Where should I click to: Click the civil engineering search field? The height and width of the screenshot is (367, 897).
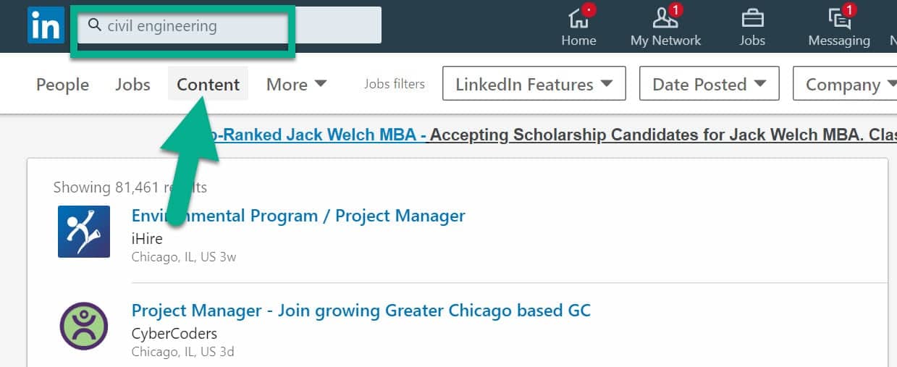click(x=229, y=26)
